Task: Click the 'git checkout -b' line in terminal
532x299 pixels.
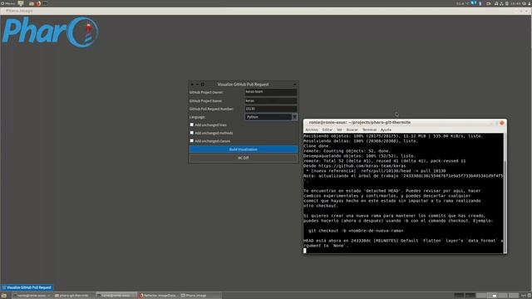Action: point(356,231)
